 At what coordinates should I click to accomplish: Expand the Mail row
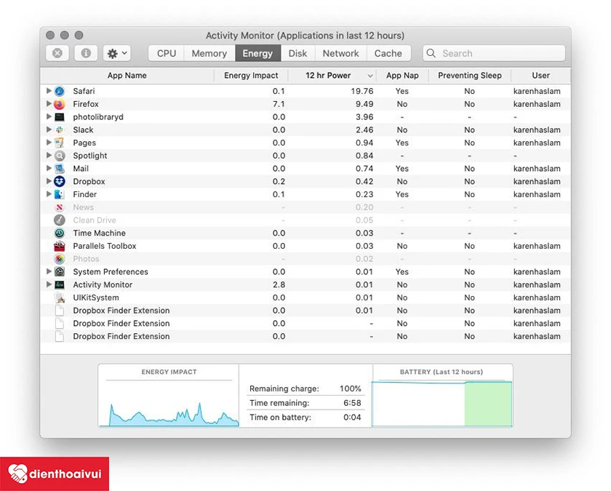[x=49, y=168]
